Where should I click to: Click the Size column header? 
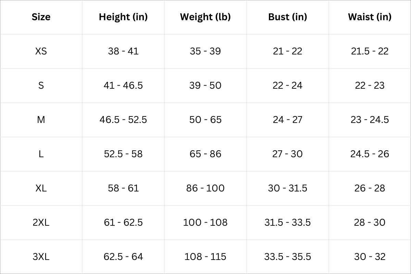[41, 17]
